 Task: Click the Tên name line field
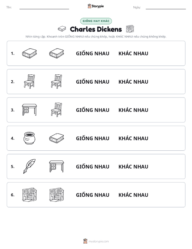pyautogui.click(x=44, y=7)
